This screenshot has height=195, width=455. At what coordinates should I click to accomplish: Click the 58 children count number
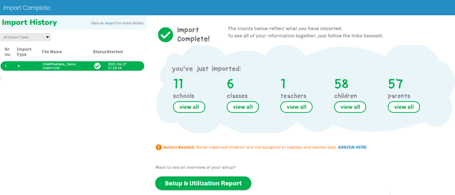coord(341,84)
